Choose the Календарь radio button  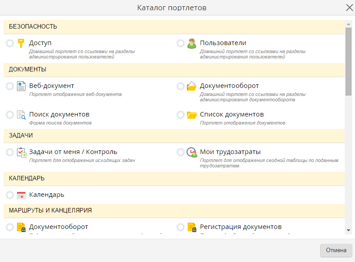[10, 195]
